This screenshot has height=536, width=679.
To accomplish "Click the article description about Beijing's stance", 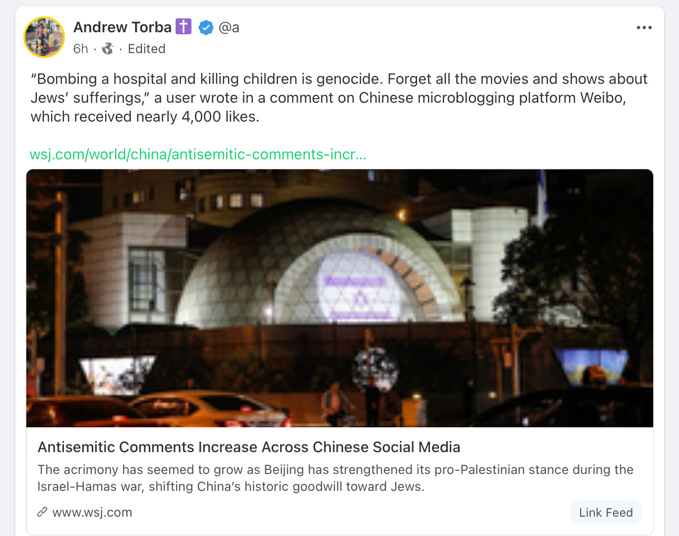I will tap(335, 478).
